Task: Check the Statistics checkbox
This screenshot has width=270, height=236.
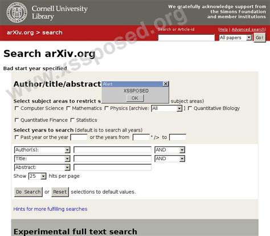Action: point(72,120)
